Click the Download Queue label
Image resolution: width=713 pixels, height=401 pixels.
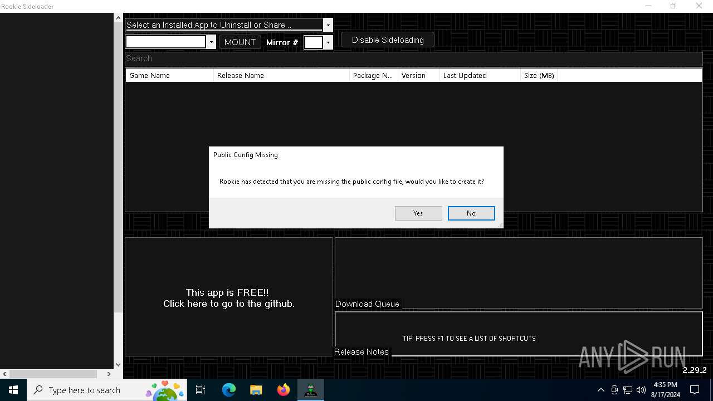(367, 304)
